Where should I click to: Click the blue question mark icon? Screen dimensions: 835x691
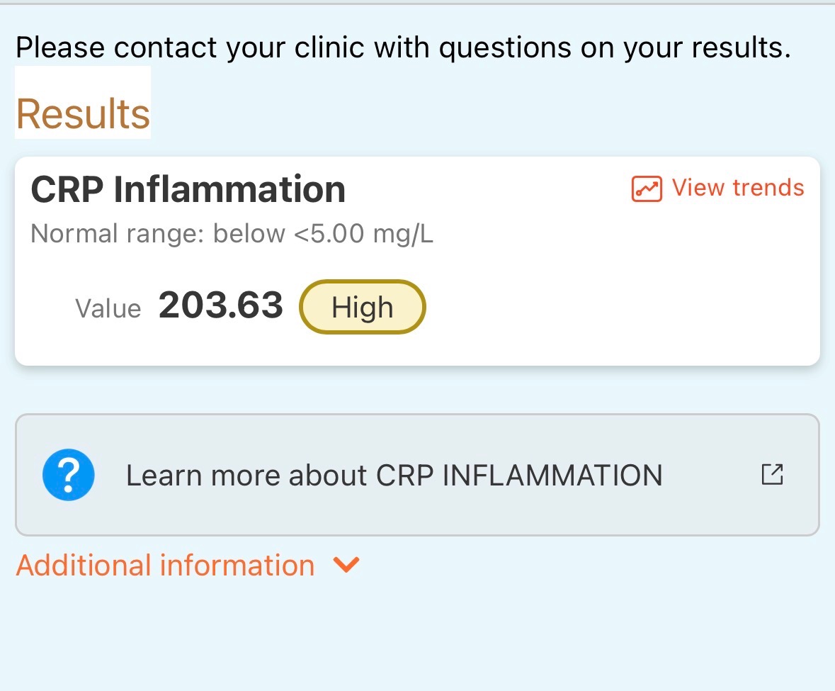[68, 475]
